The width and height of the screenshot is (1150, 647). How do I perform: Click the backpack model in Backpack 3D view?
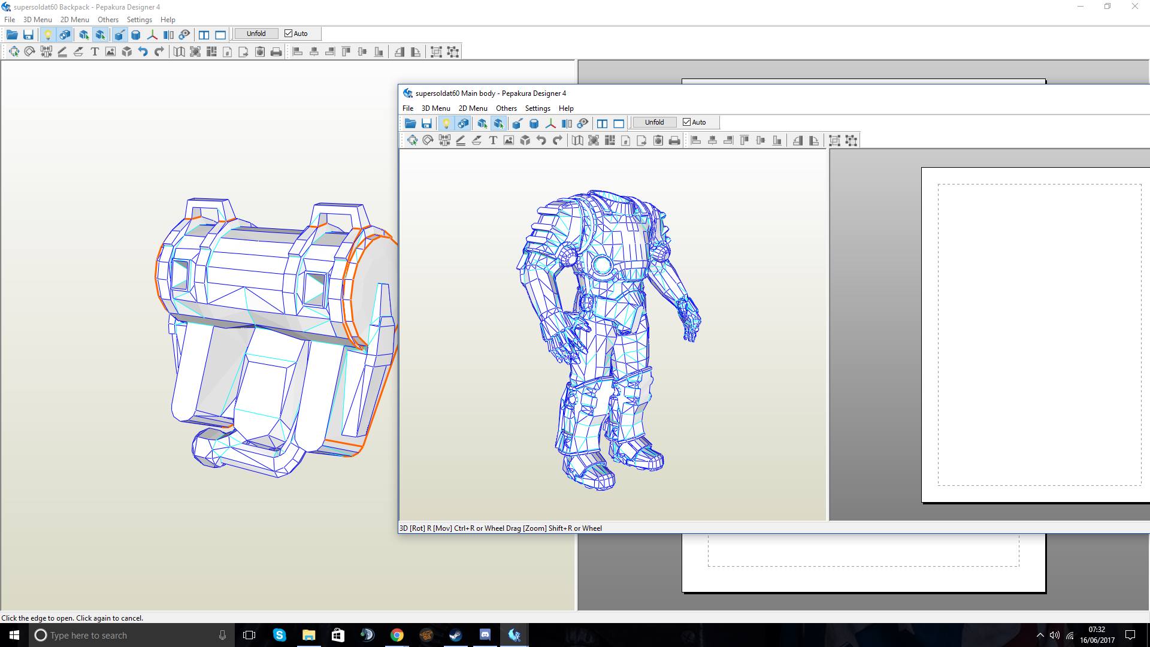276,337
